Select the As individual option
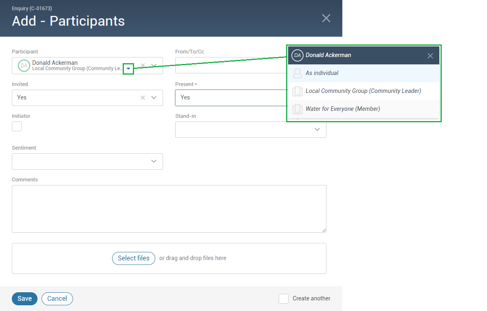This screenshot has height=311, width=487. (322, 73)
